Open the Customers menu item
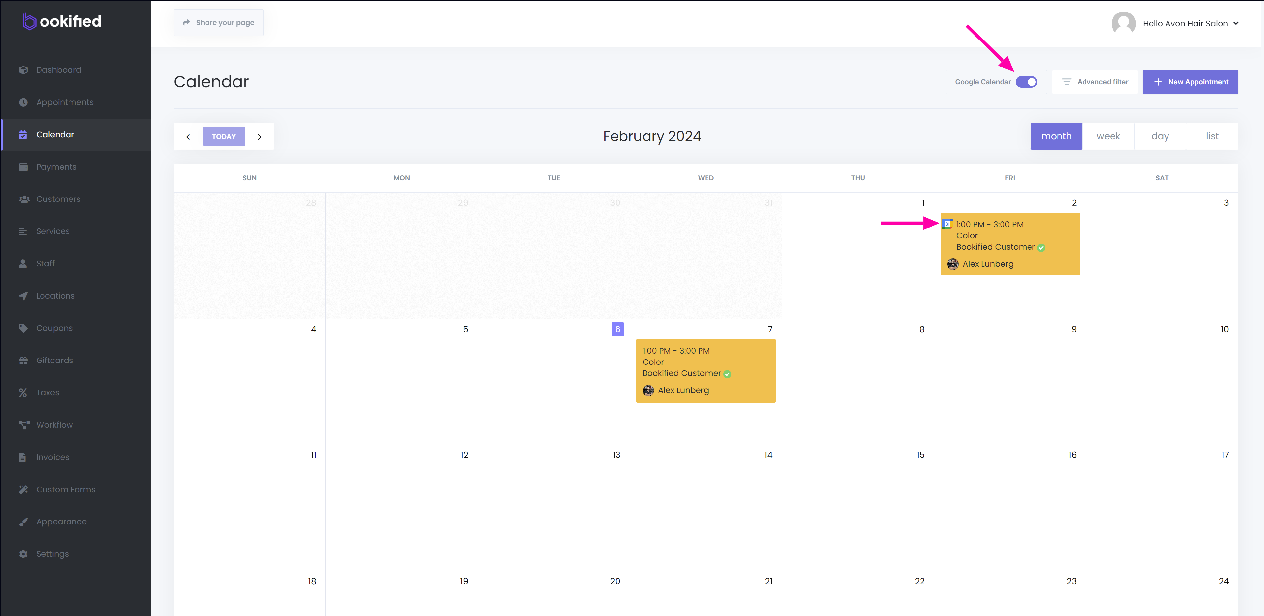 click(75, 199)
